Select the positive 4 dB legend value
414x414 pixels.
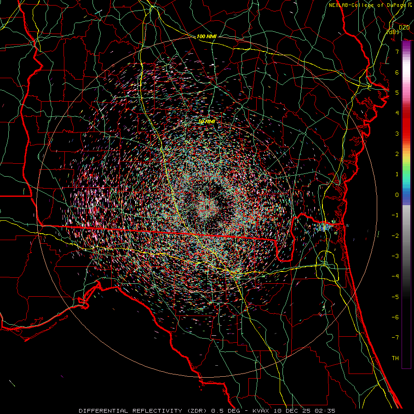click(x=397, y=113)
